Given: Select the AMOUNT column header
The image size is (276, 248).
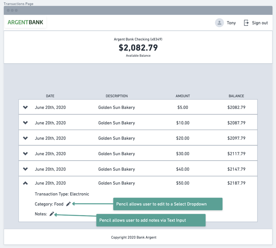Looking at the screenshot, I should (183, 96).
